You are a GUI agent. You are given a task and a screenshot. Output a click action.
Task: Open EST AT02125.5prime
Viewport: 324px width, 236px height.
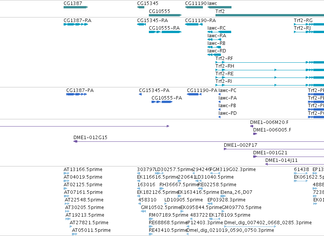(x=83, y=185)
